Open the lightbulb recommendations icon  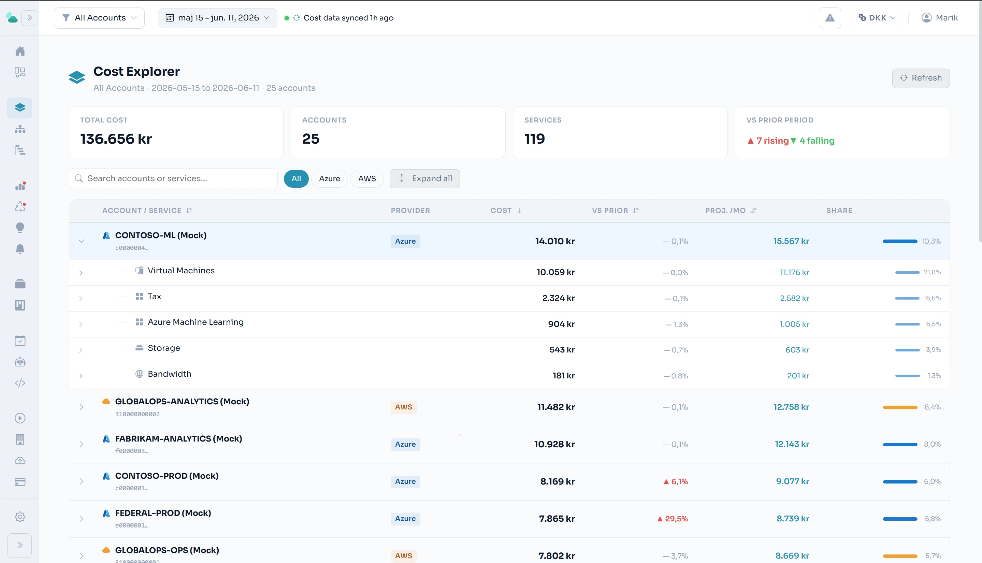coord(20,228)
